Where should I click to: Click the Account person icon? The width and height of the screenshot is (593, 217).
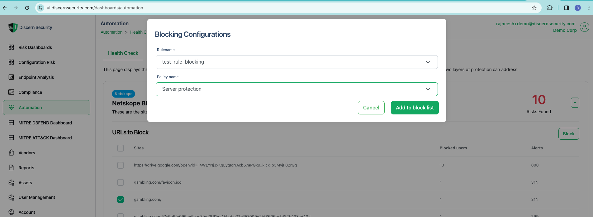pos(11,212)
